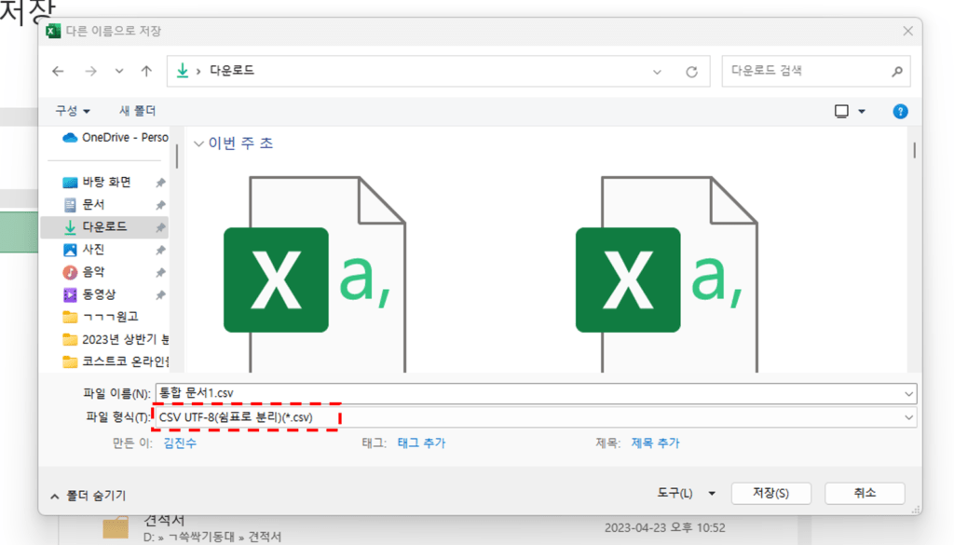Create a folder with 새 폴더

pyautogui.click(x=138, y=111)
